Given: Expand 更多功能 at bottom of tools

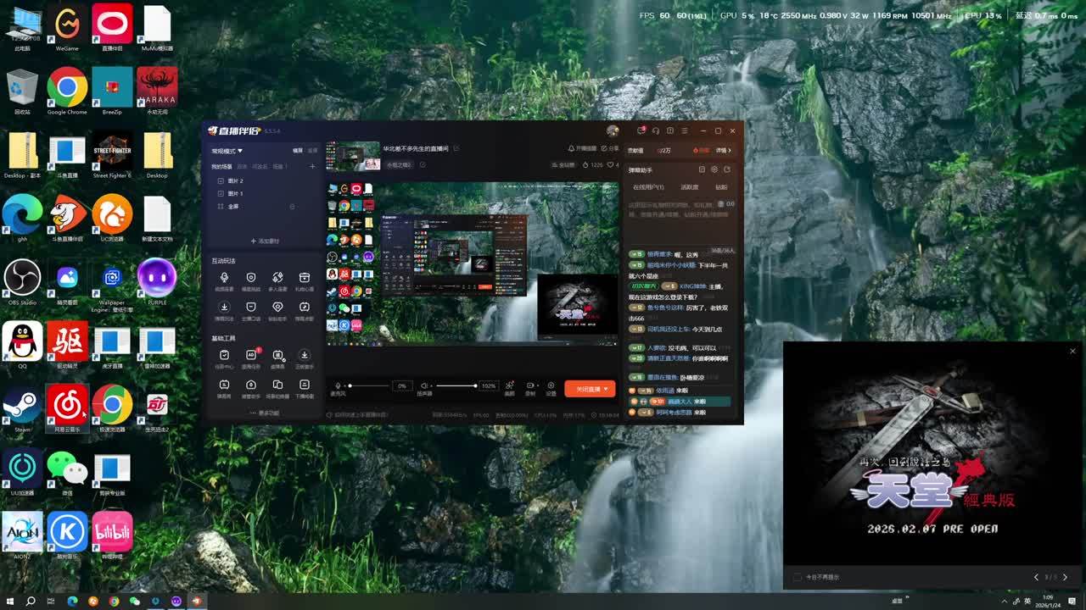Looking at the screenshot, I should [264, 413].
